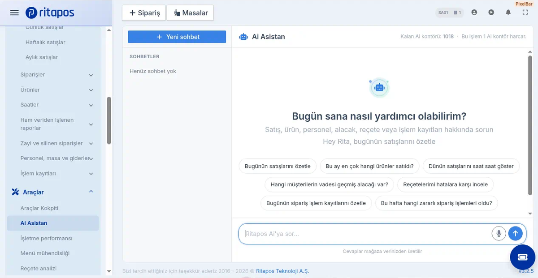Screen dimensions: 538x278
Task: Click the SA01 station badge
Action: tap(450, 13)
